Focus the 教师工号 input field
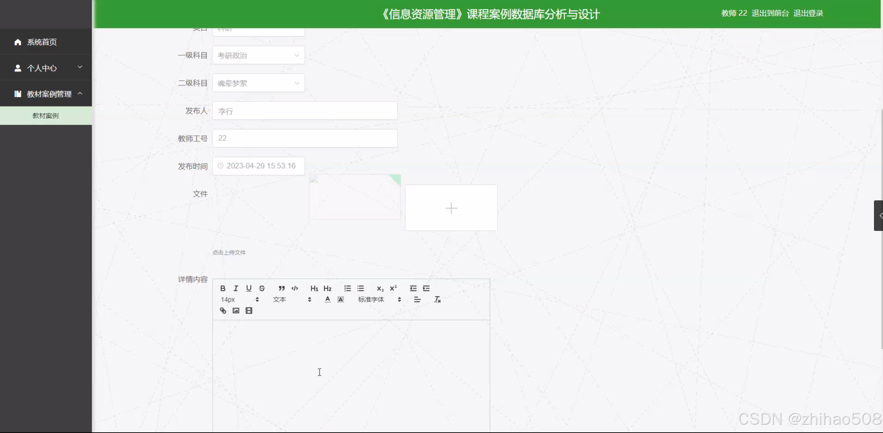The image size is (883, 433). (305, 138)
